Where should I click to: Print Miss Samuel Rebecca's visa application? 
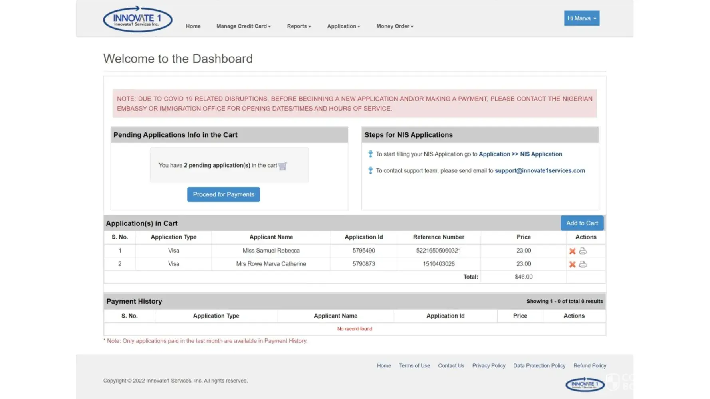583,251
